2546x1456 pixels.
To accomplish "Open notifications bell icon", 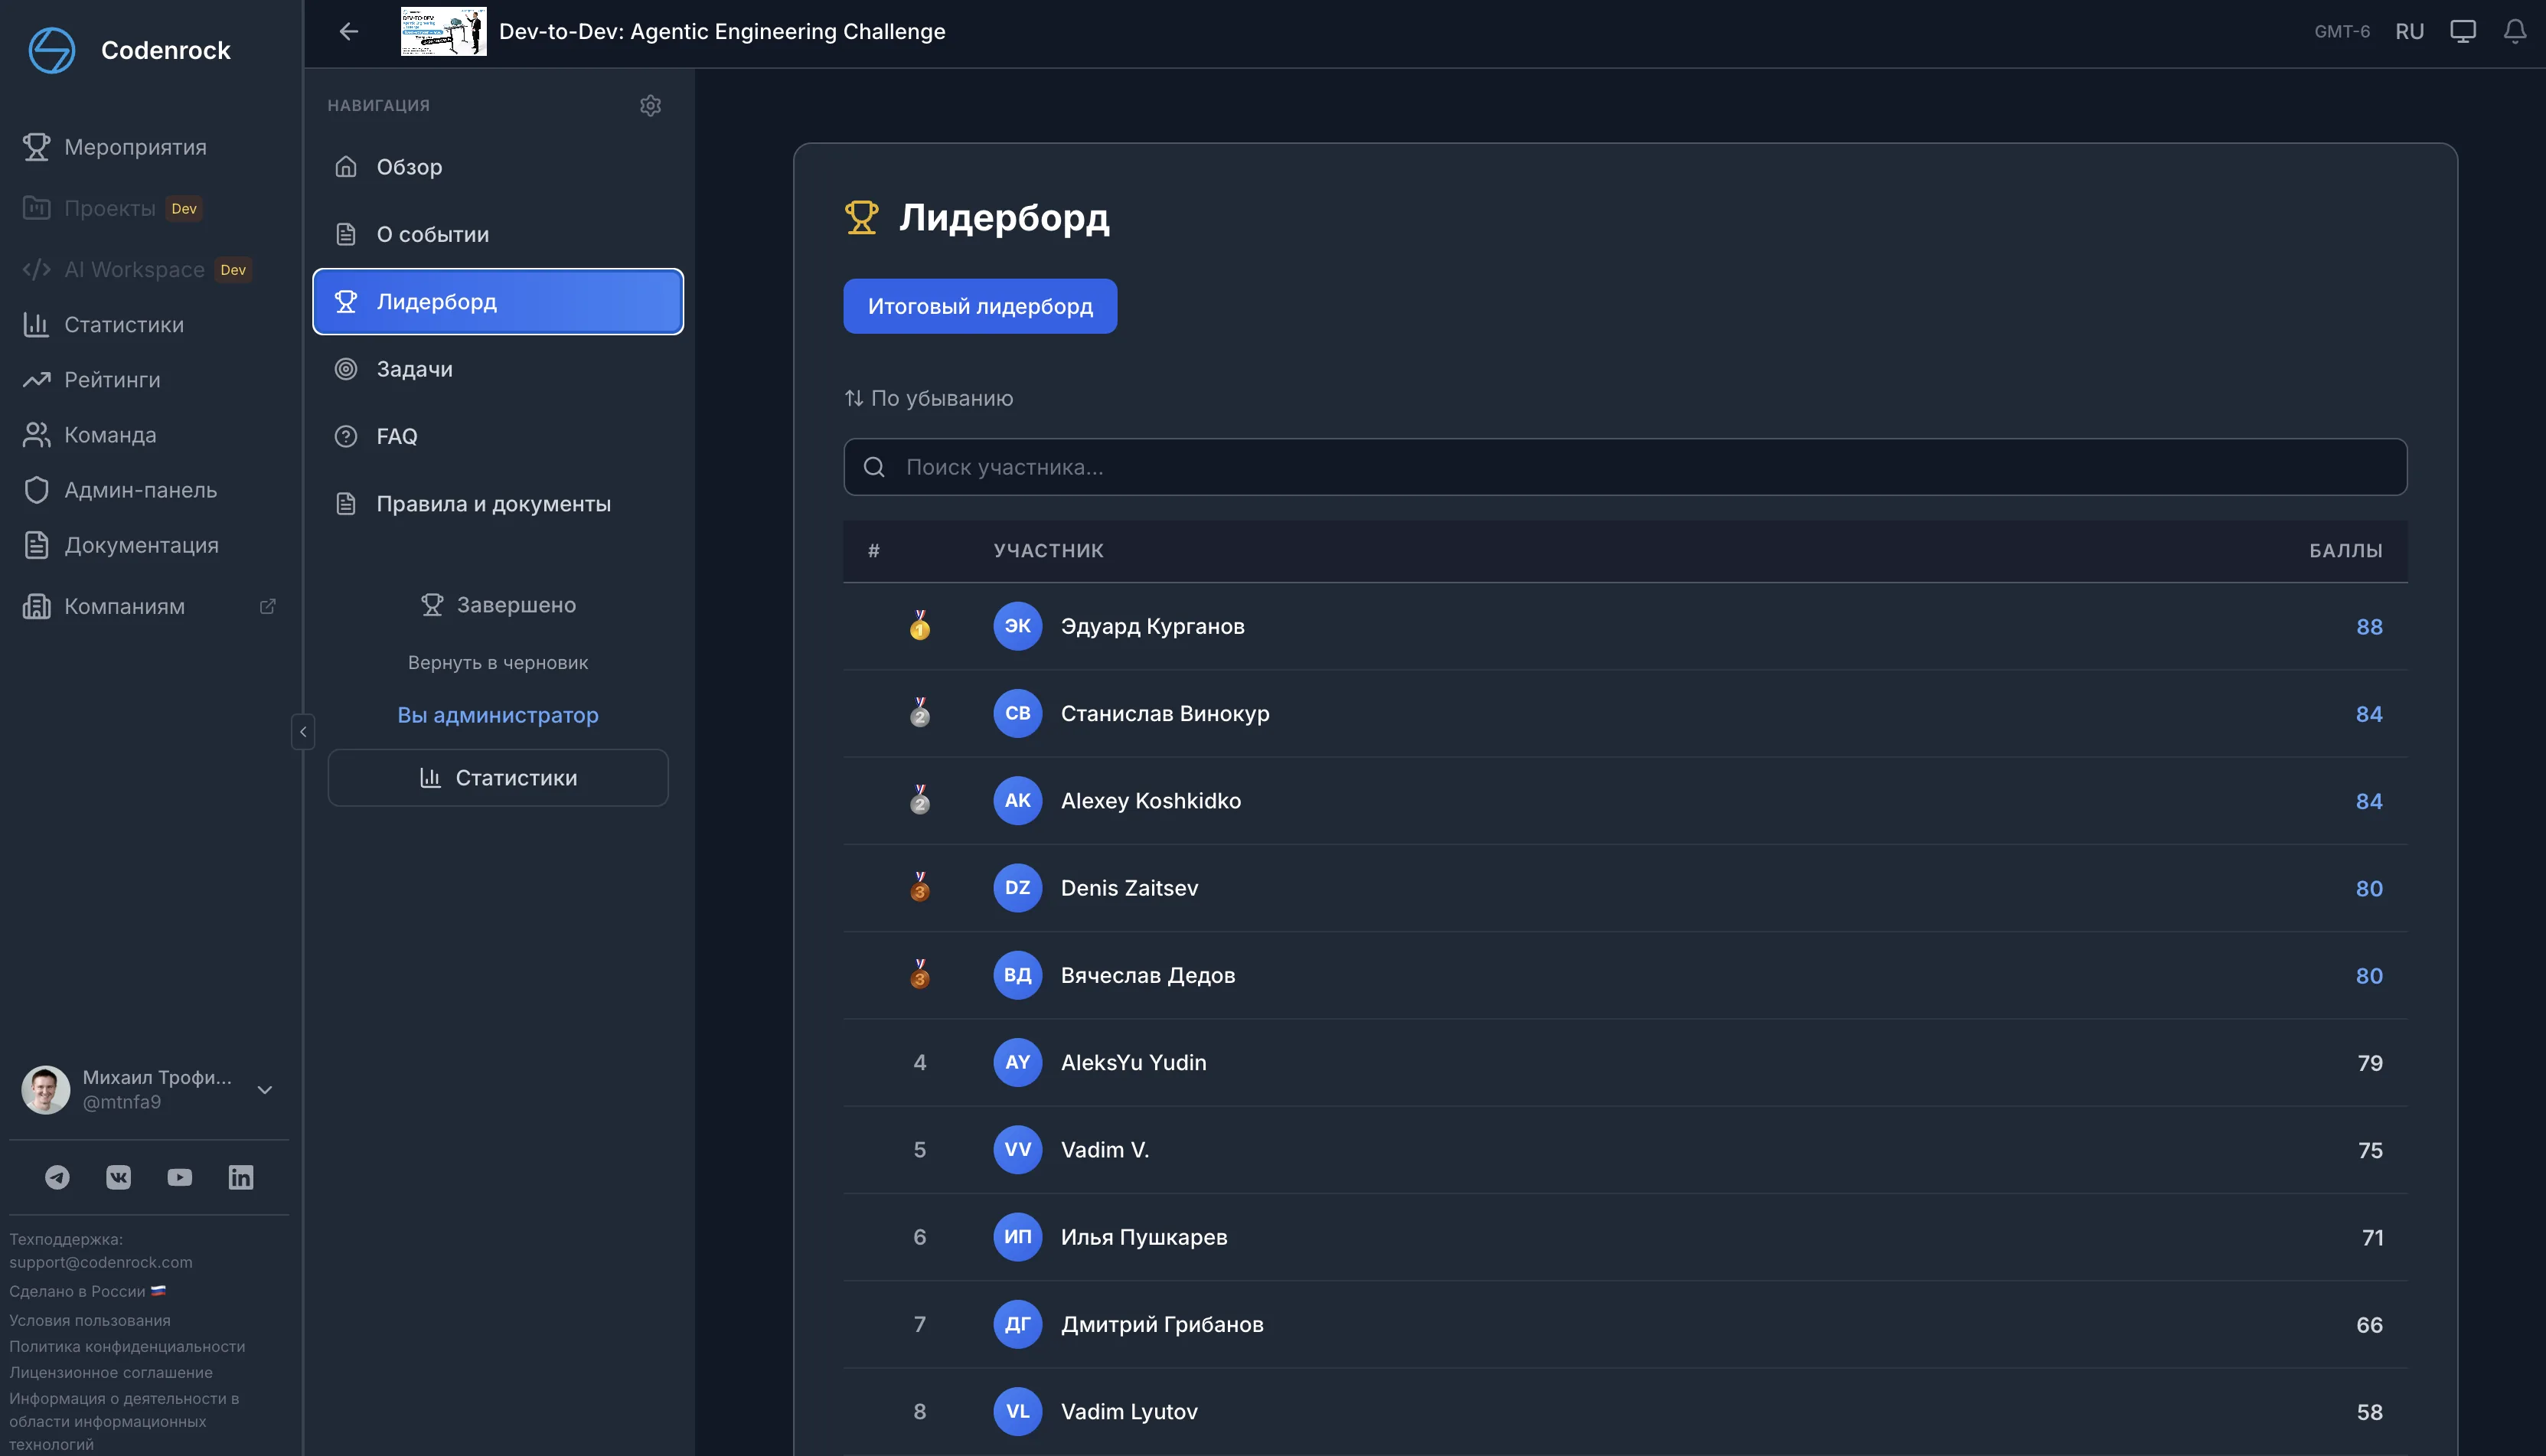I will click(x=2514, y=31).
